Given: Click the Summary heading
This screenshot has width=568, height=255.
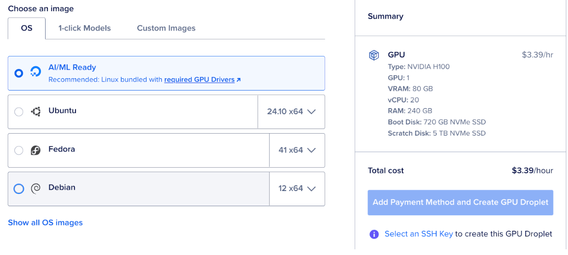Looking at the screenshot, I should coord(386,16).
